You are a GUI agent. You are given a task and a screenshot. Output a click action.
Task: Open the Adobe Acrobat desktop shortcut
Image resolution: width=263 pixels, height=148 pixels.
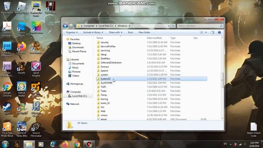7,29
